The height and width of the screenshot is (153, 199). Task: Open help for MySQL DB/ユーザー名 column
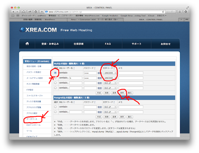(74, 68)
